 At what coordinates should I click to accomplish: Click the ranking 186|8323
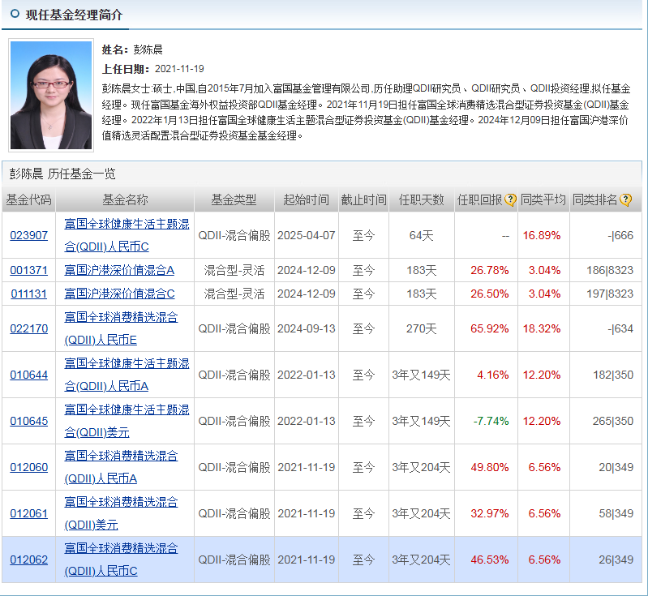[610, 270]
